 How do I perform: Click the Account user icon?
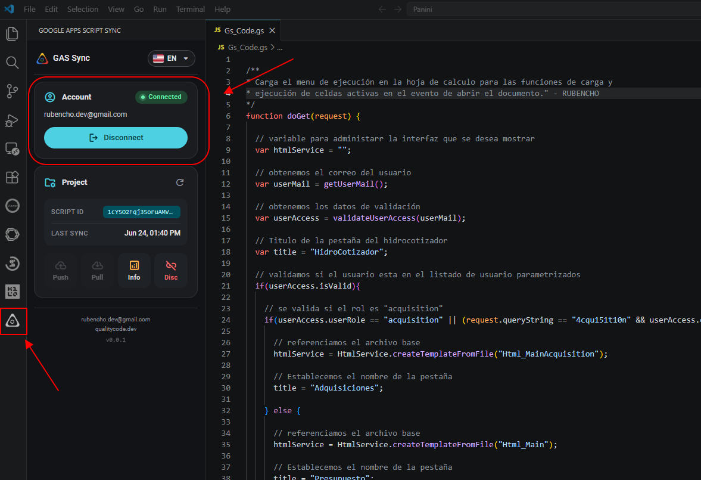point(50,97)
